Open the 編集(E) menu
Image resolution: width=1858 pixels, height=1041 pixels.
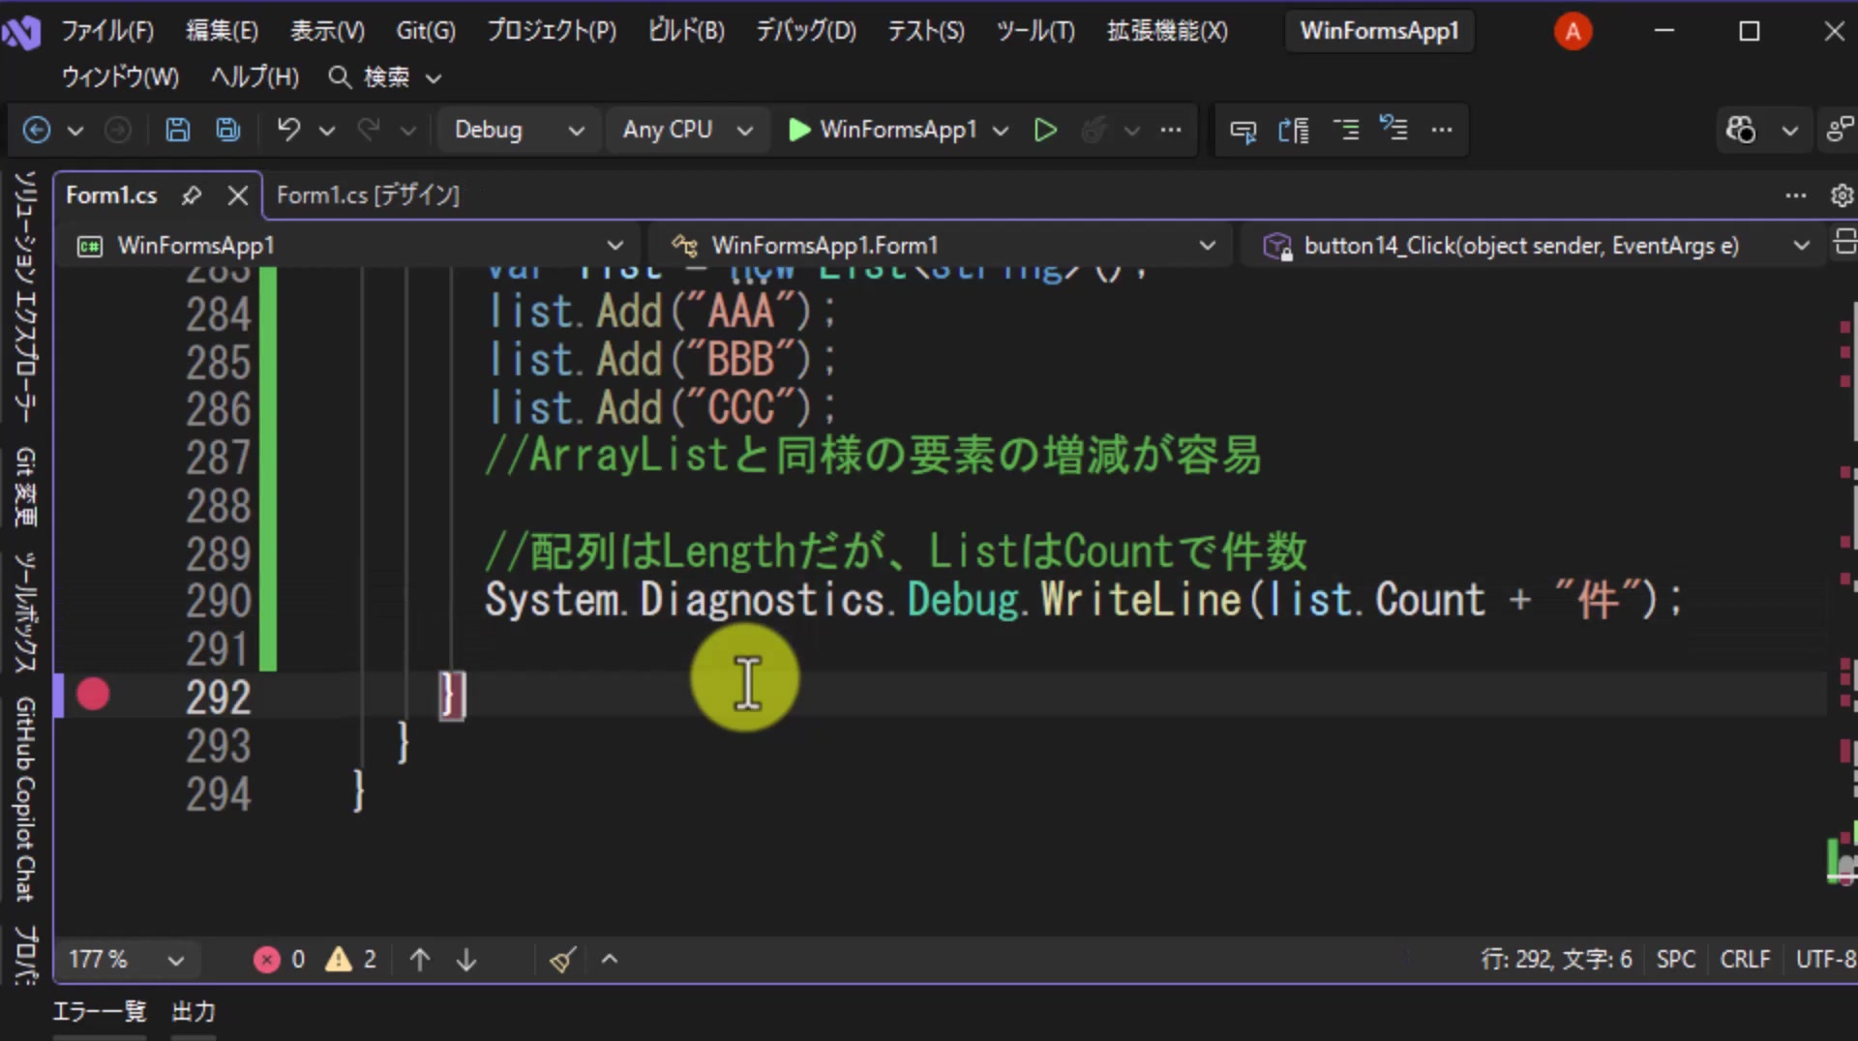click(x=222, y=31)
